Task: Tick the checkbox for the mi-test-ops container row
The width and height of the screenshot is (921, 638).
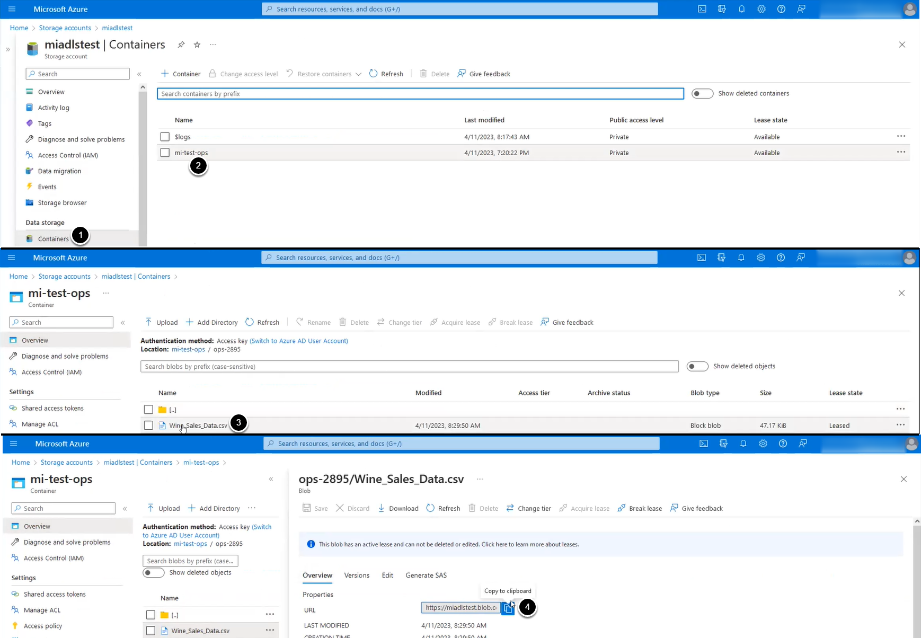Action: point(165,153)
